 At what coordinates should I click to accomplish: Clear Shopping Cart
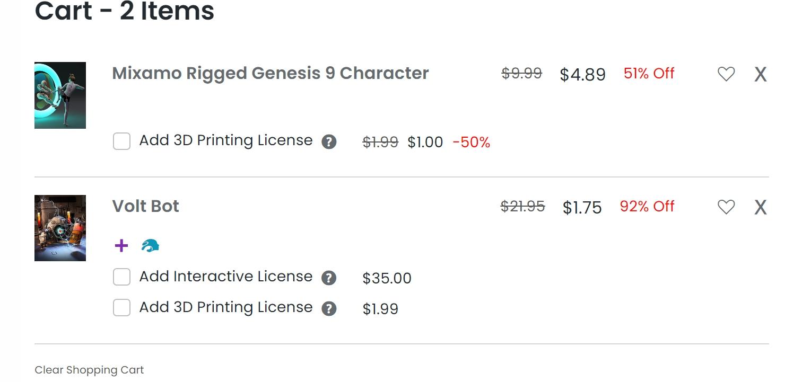[89, 370]
